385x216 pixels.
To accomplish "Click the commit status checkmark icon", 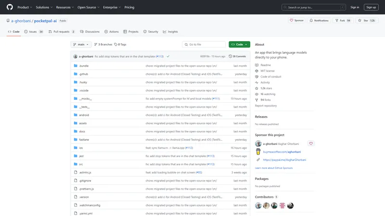I will pyautogui.click(x=168, y=56).
